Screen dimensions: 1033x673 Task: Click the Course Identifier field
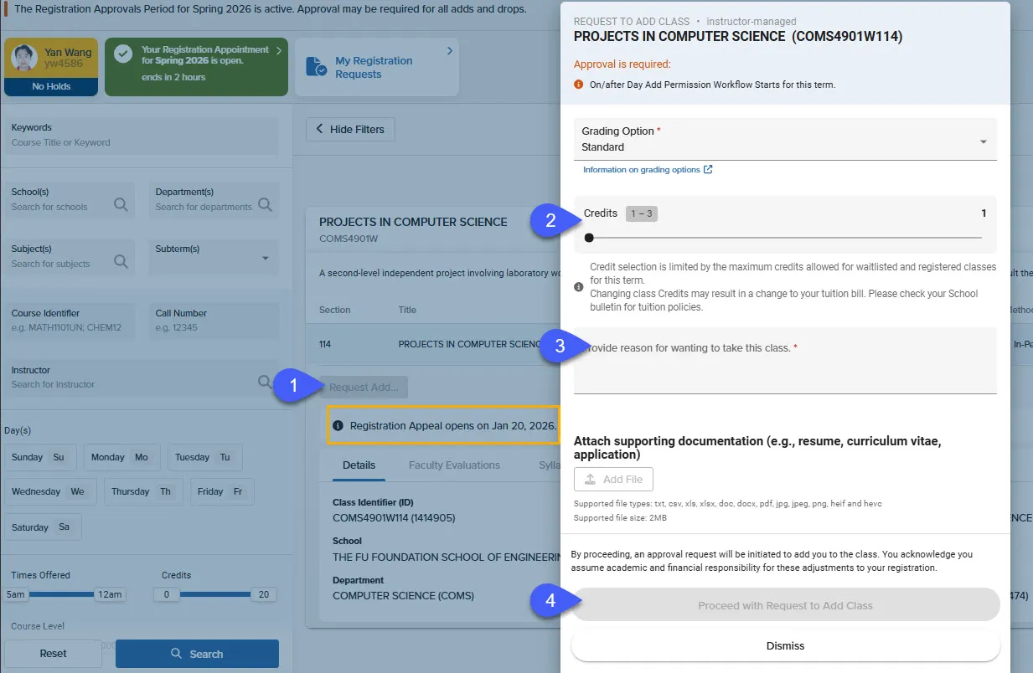[x=70, y=321]
